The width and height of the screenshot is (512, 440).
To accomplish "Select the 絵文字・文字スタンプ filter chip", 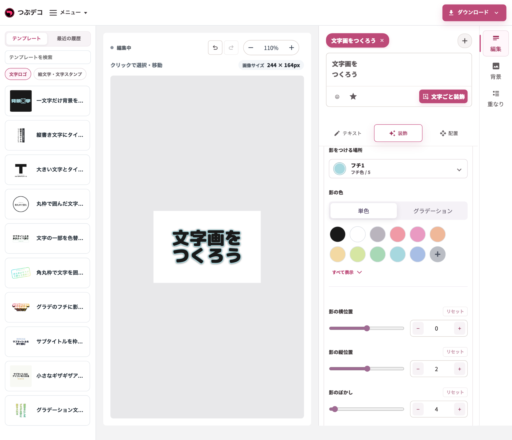I will point(60,74).
